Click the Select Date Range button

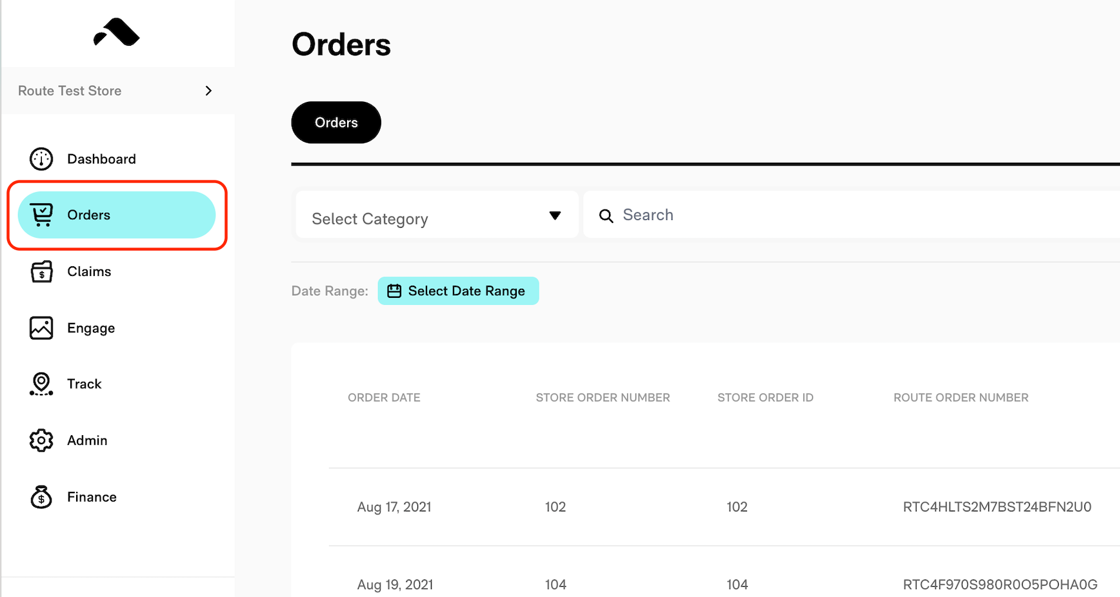[x=458, y=291]
